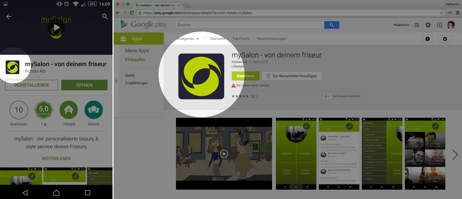Click the green Installieren button

pos(245,76)
